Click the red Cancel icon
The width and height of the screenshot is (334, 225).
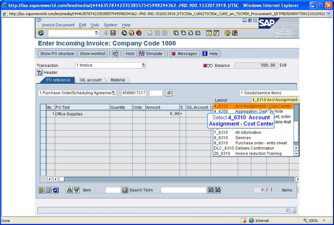(x=139, y=33)
